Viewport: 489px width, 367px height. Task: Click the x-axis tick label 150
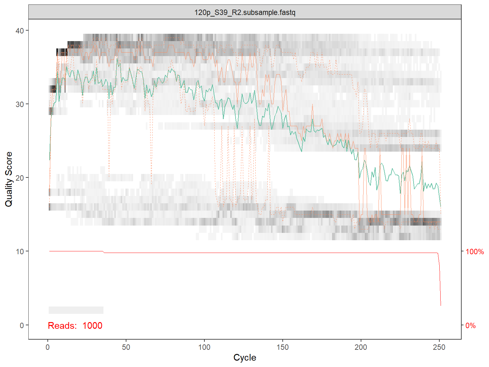click(x=283, y=347)
